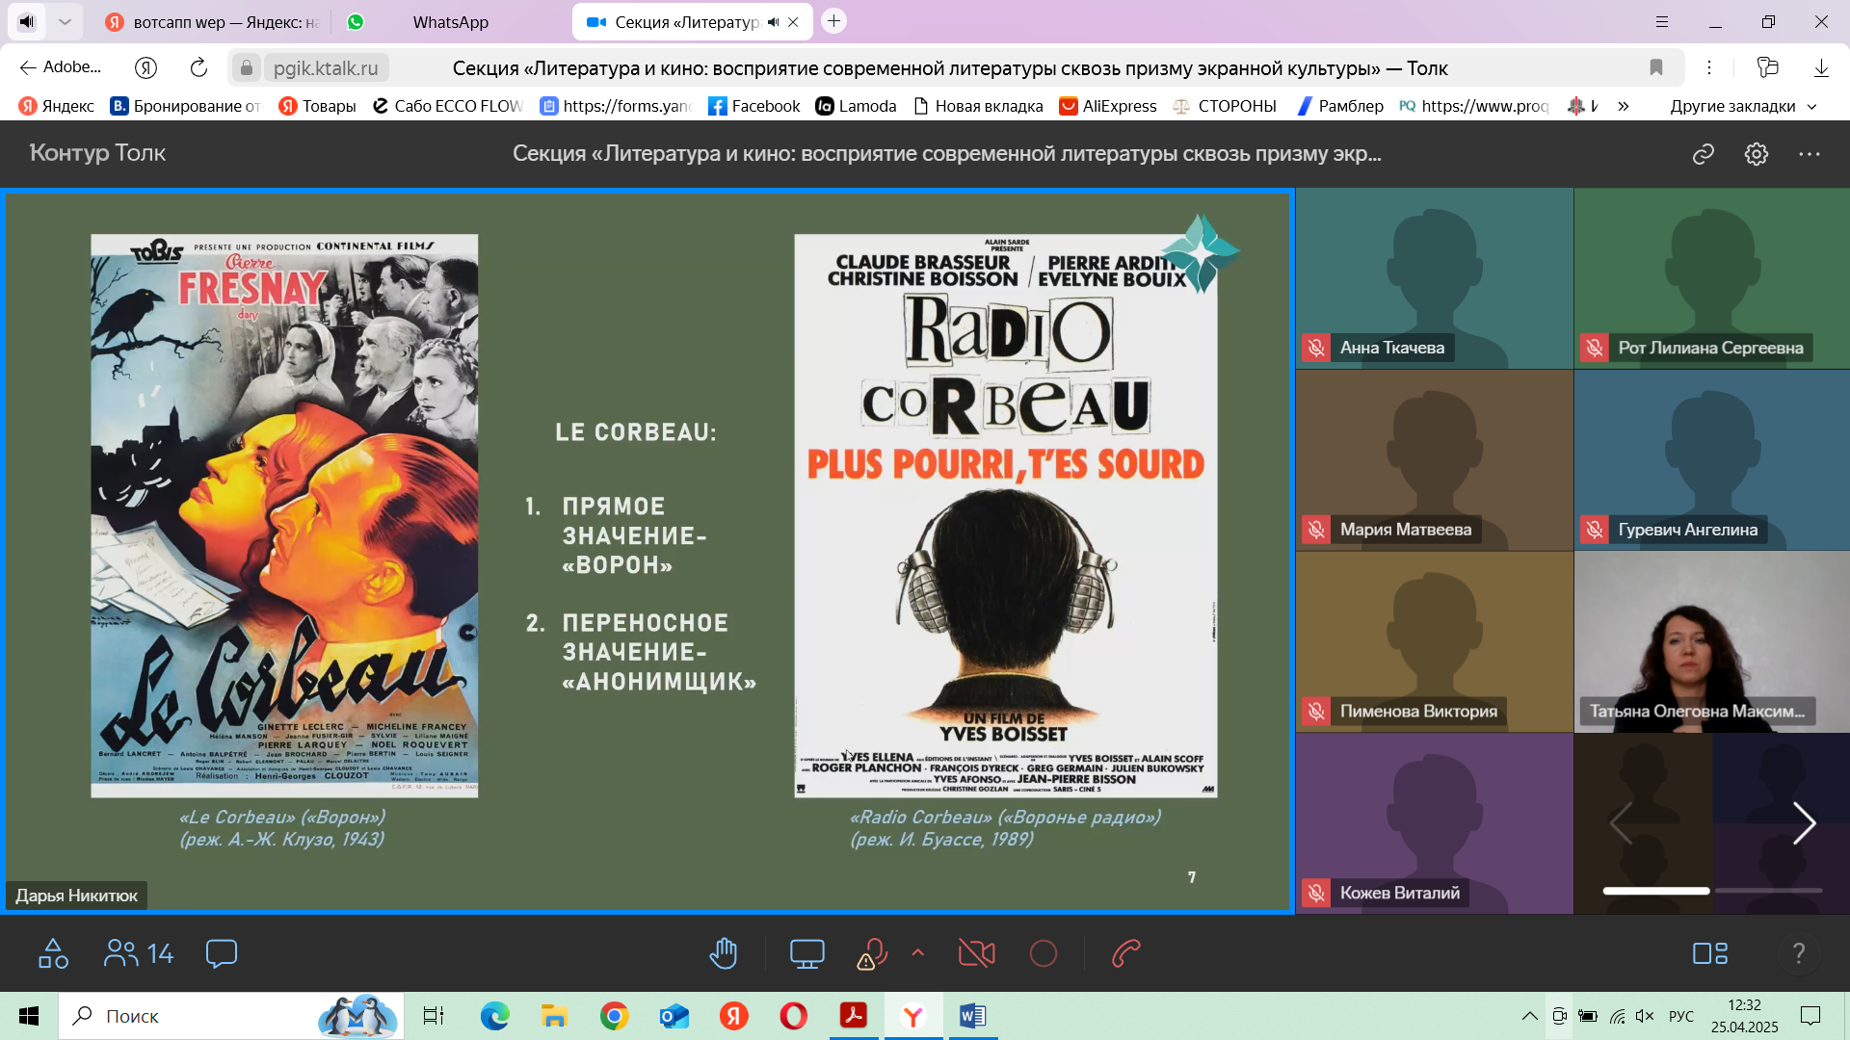Close the Секция «Литератур tab
Viewport: 1850px width, 1040px height.
click(793, 22)
